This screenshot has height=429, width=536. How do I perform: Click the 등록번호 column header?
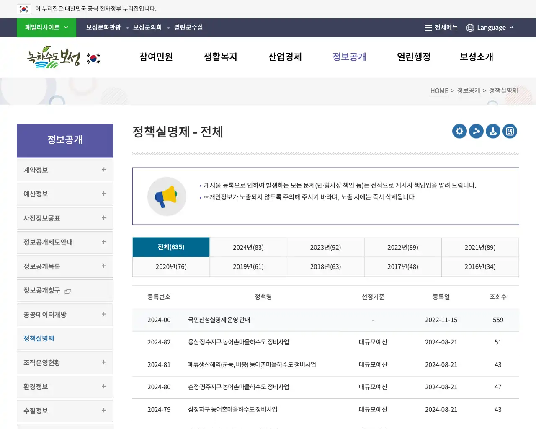pyautogui.click(x=159, y=297)
